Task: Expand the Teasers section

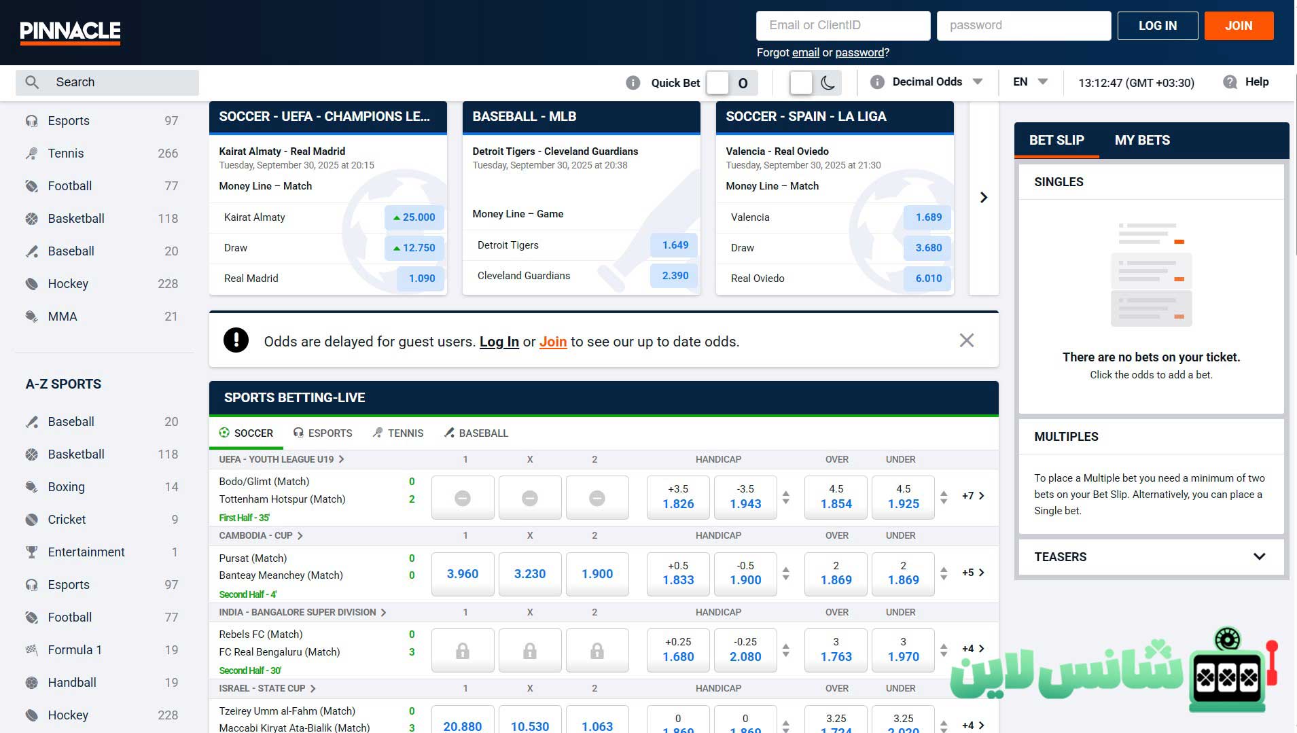Action: tap(1259, 557)
